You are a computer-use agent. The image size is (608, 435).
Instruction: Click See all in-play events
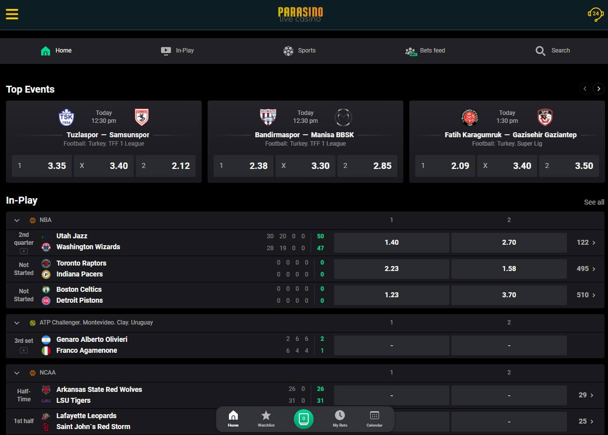click(594, 202)
